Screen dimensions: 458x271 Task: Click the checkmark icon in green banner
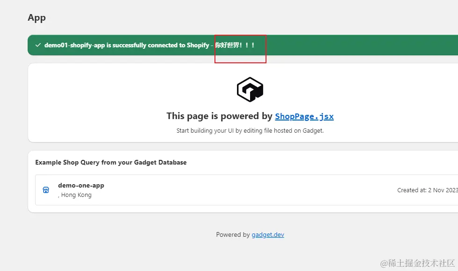(x=37, y=45)
